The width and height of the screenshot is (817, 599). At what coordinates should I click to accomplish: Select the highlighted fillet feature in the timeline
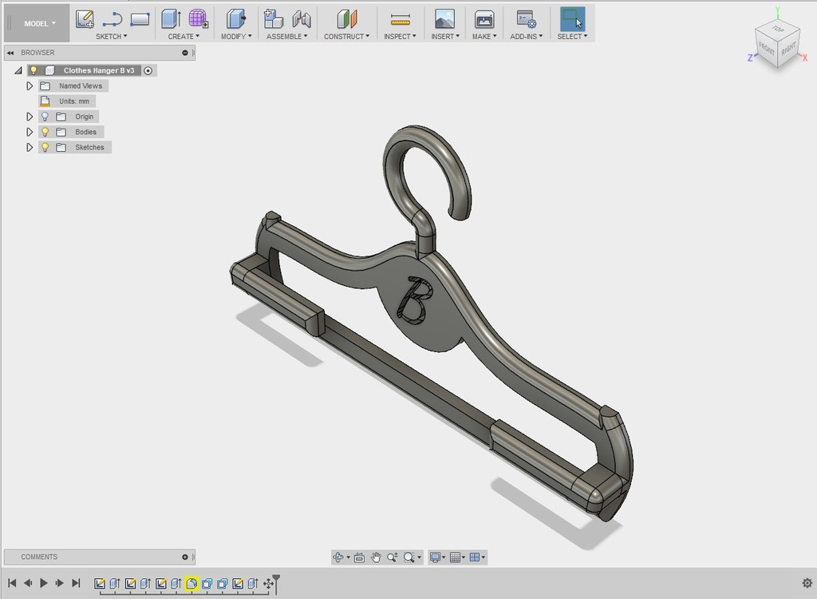[191, 583]
